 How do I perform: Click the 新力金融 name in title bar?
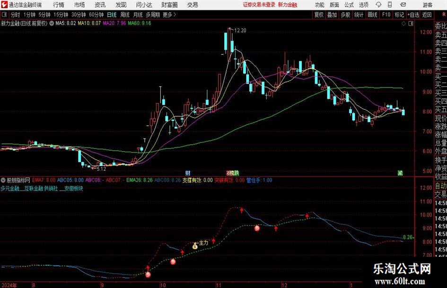[288, 5]
